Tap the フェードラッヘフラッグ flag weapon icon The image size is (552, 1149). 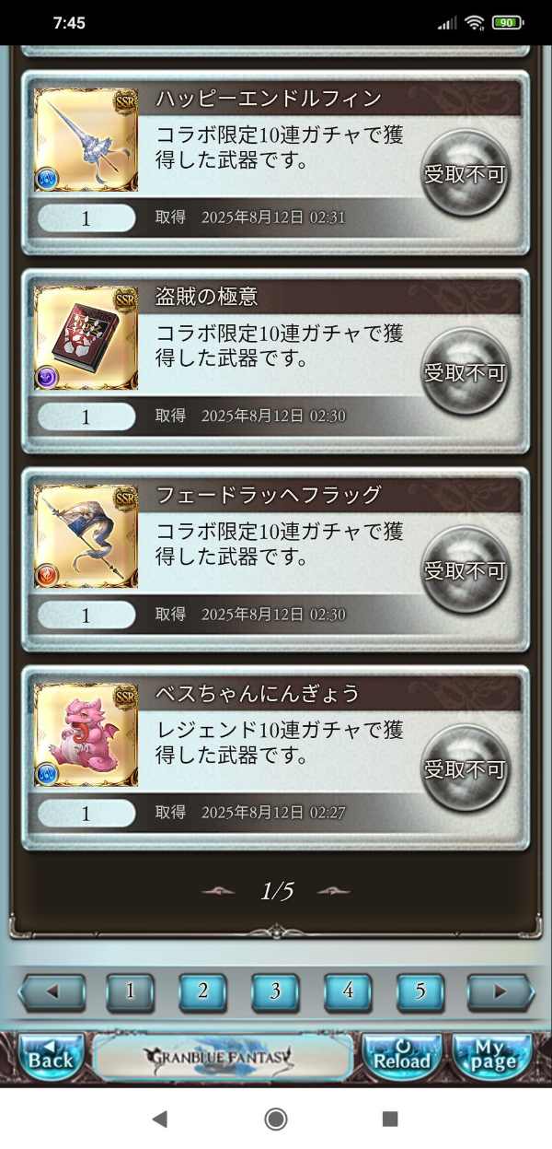click(86, 536)
